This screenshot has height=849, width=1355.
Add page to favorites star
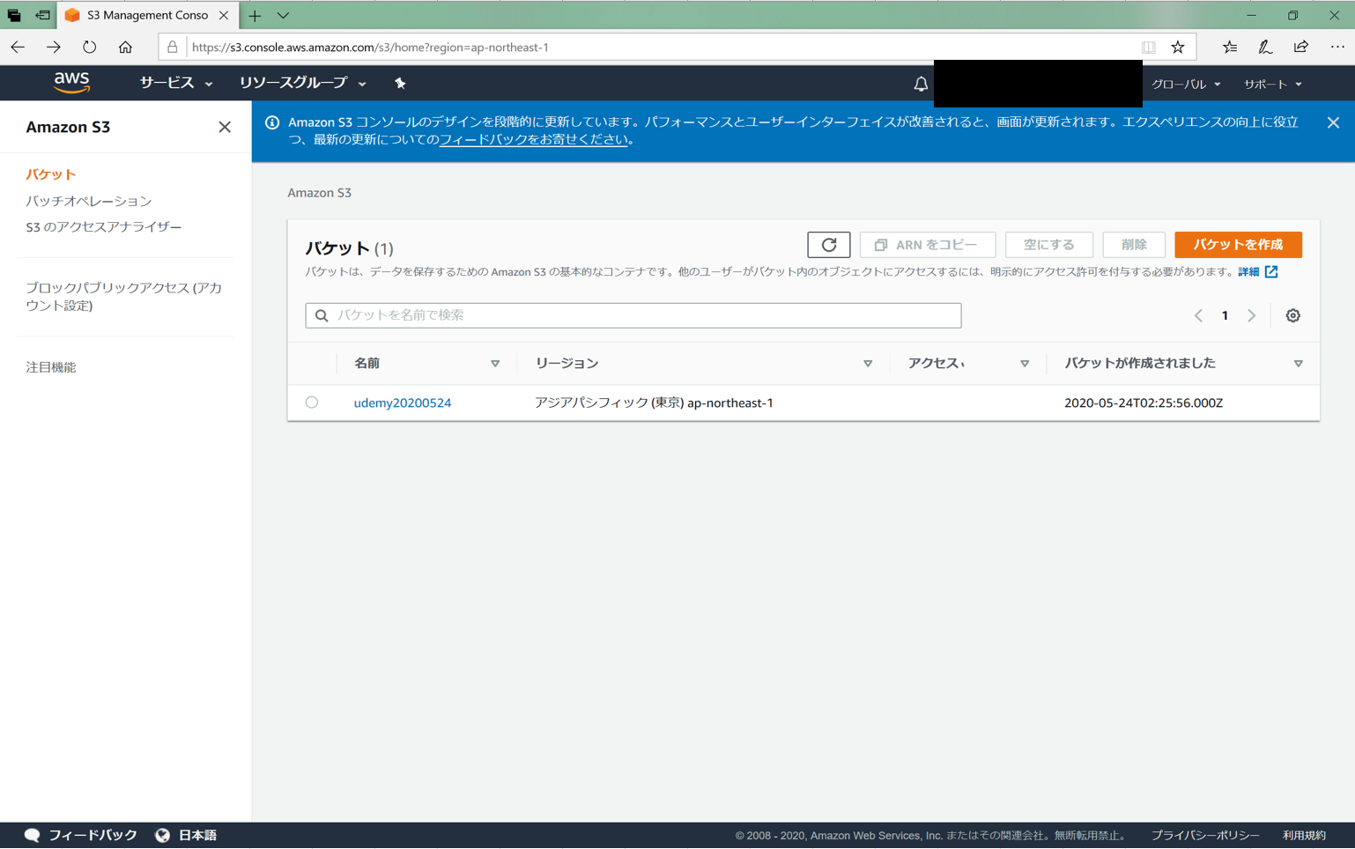[x=1178, y=47]
